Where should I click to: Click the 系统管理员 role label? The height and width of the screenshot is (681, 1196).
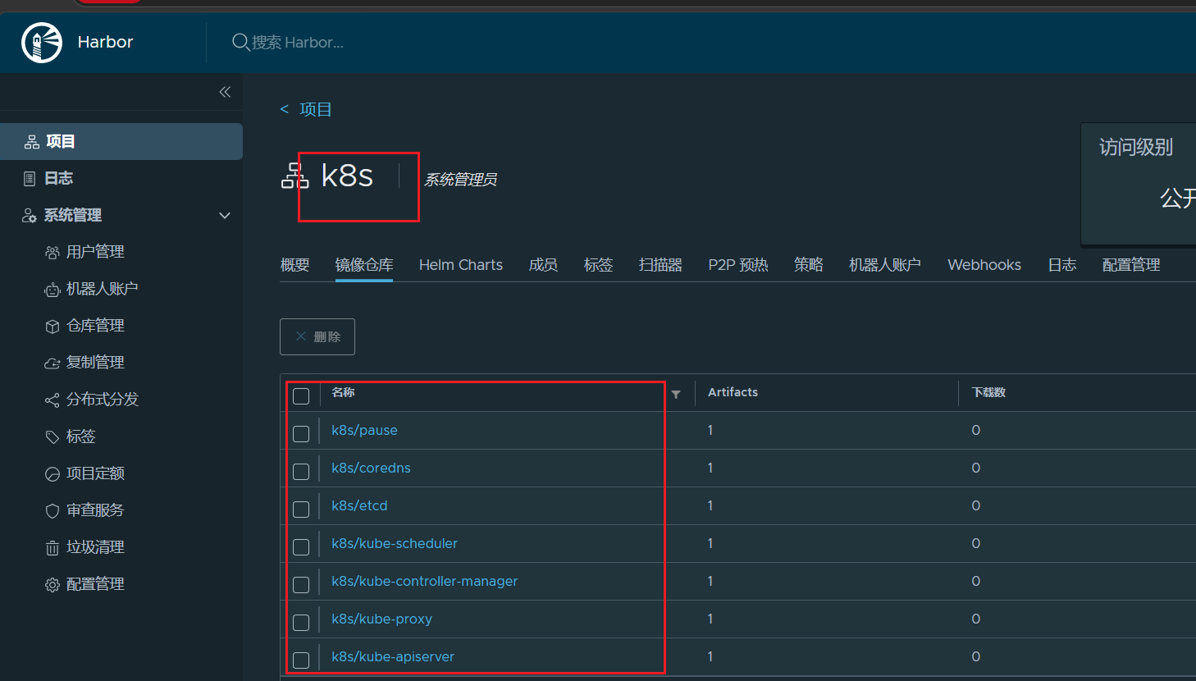pos(460,180)
